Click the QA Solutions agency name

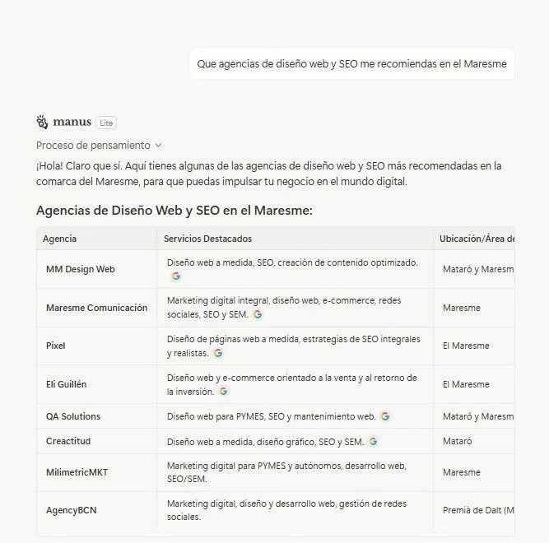coord(73,416)
